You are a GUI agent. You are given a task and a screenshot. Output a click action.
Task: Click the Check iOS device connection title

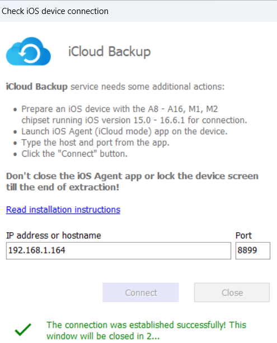tap(55, 11)
